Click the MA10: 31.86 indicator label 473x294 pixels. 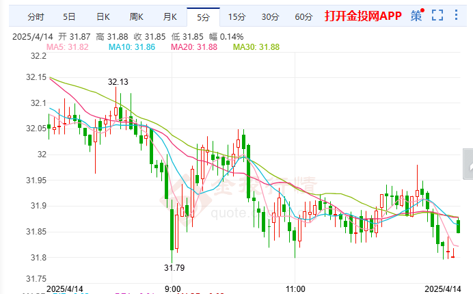(x=132, y=47)
